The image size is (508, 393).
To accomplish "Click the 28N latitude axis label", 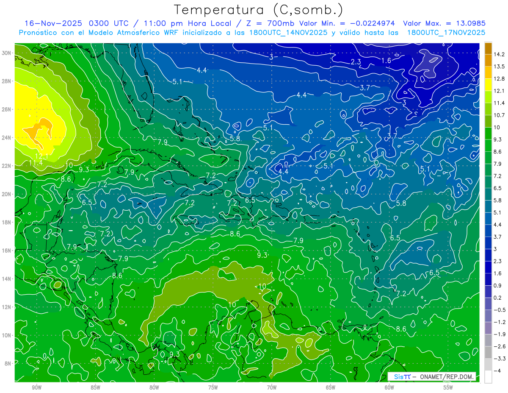I will pyautogui.click(x=6, y=81).
